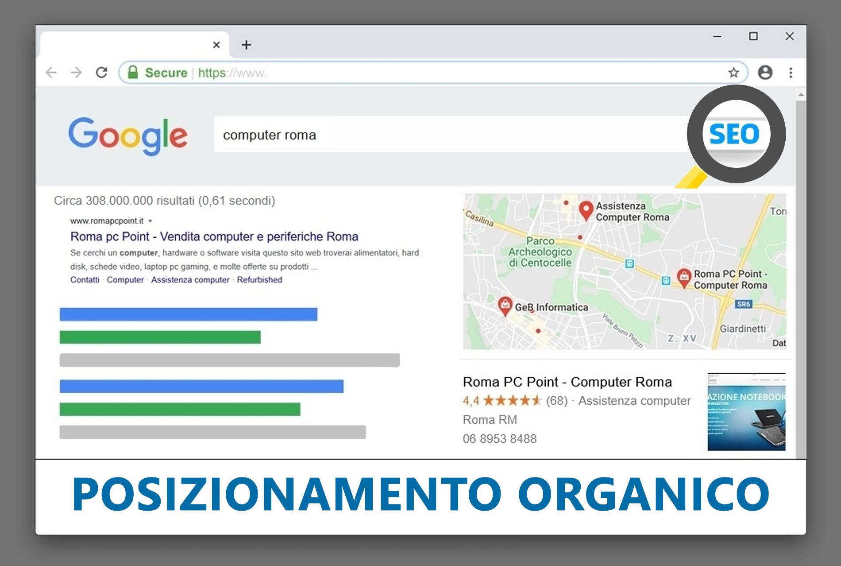This screenshot has height=566, width=841.
Task: Open the Chrome three-dot menu
Action: click(791, 72)
